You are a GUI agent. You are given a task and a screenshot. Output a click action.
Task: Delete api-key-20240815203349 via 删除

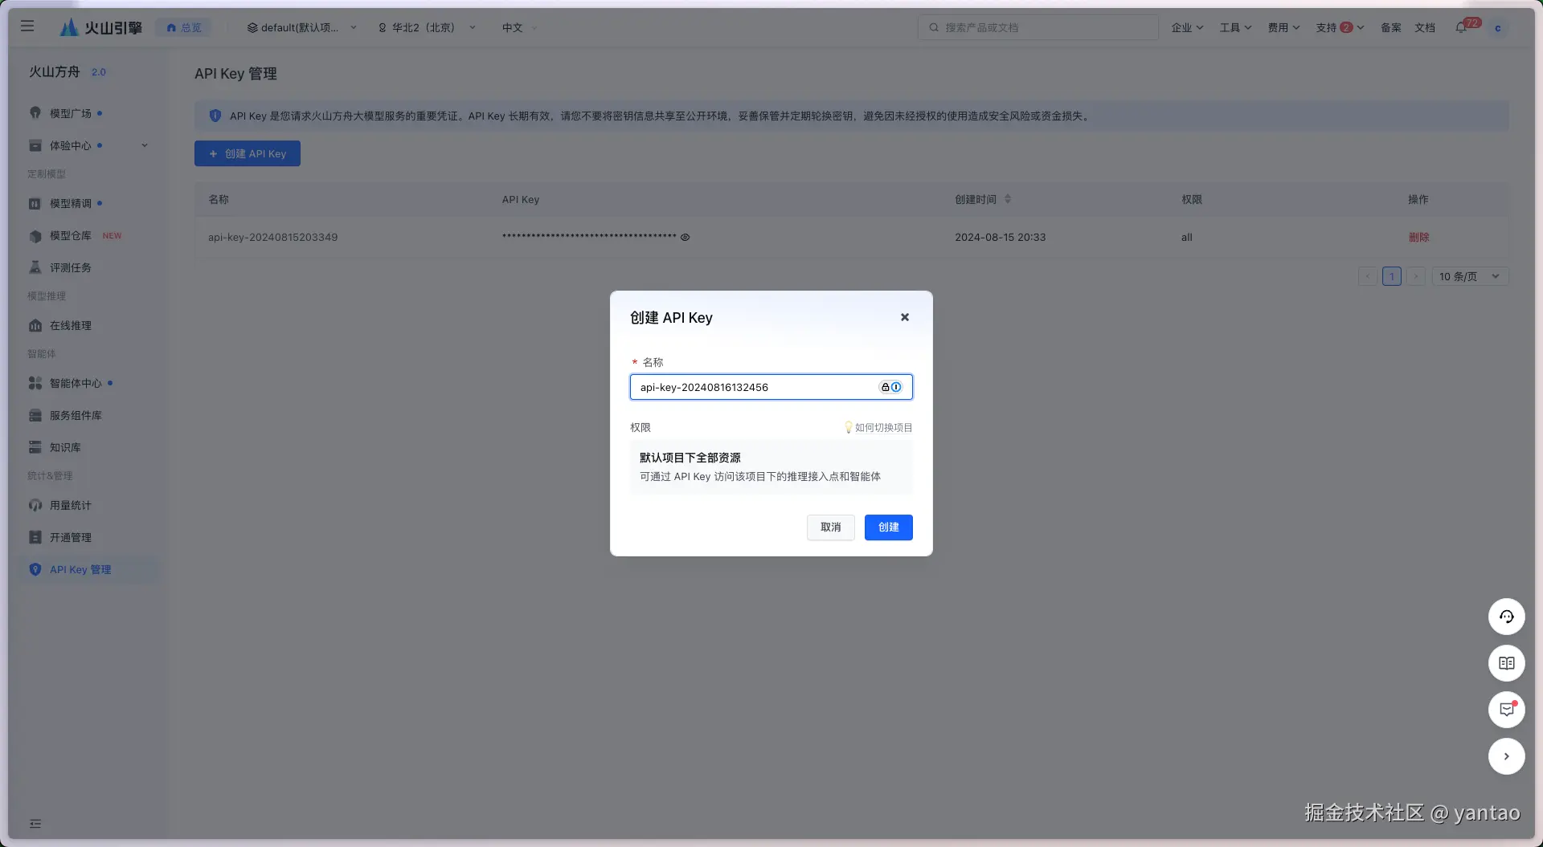click(x=1418, y=237)
